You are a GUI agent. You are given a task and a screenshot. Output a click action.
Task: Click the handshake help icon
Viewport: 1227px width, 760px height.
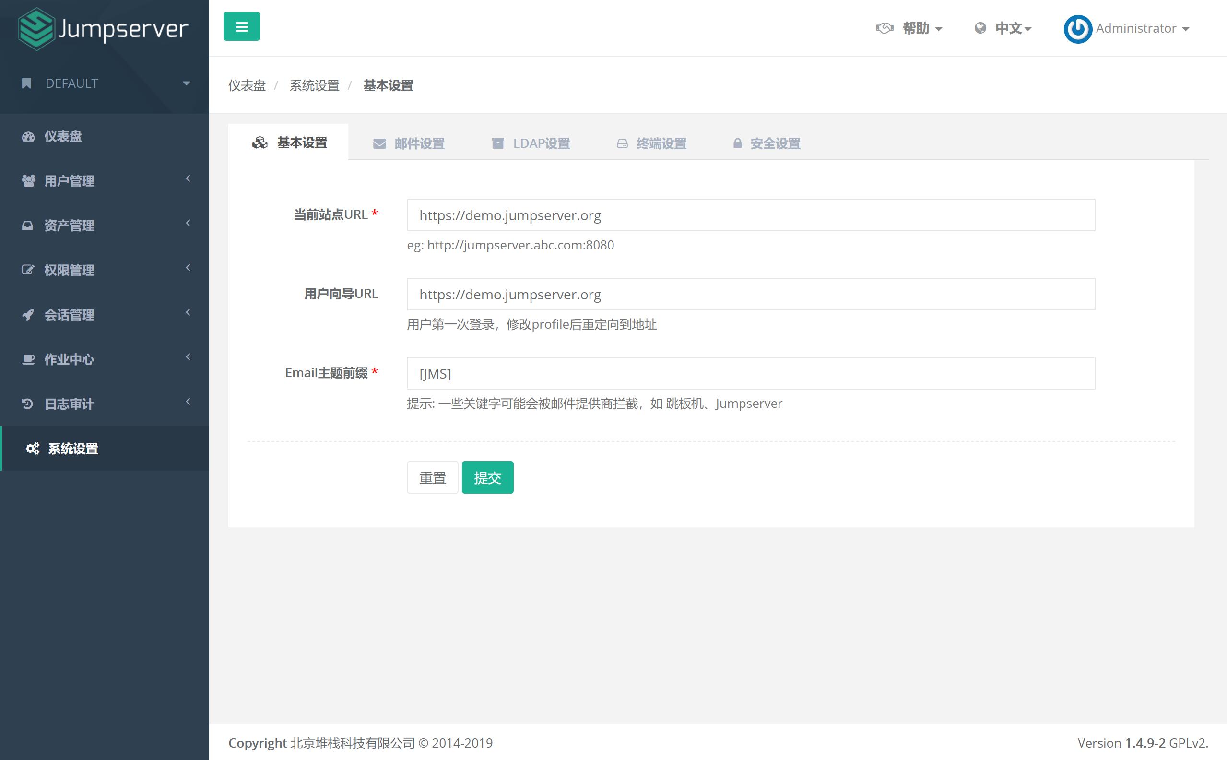885,28
